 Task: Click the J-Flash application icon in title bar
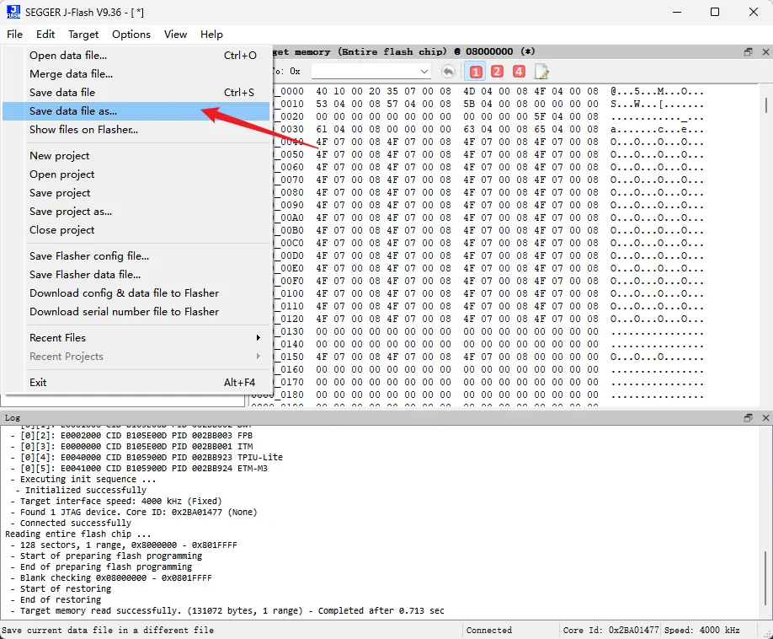pyautogui.click(x=13, y=12)
